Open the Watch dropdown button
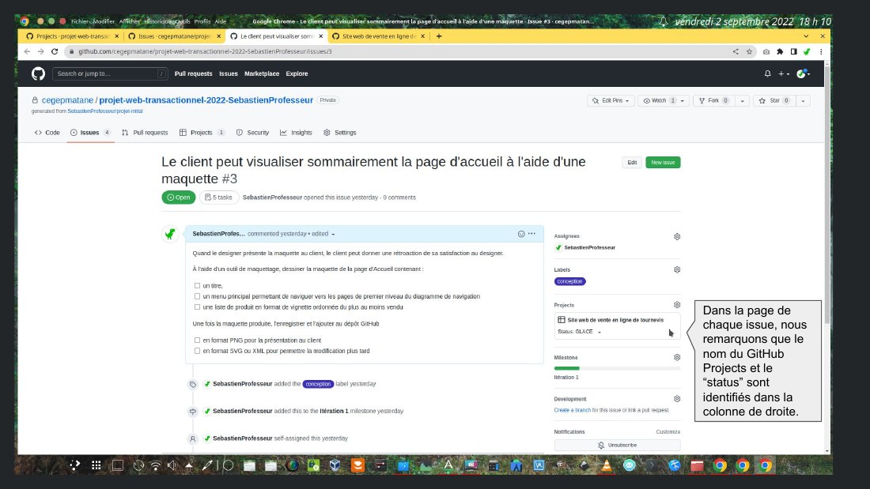 point(663,101)
